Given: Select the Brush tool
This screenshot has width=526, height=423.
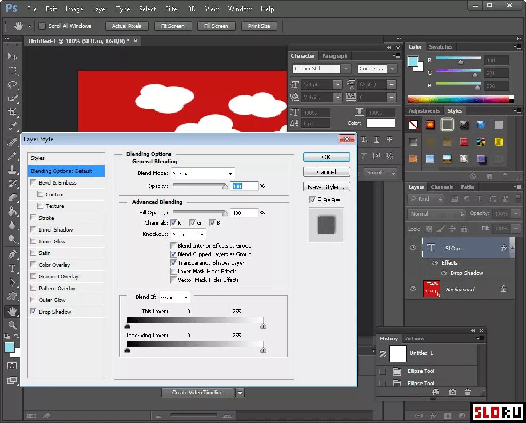Looking at the screenshot, I should (x=12, y=156).
